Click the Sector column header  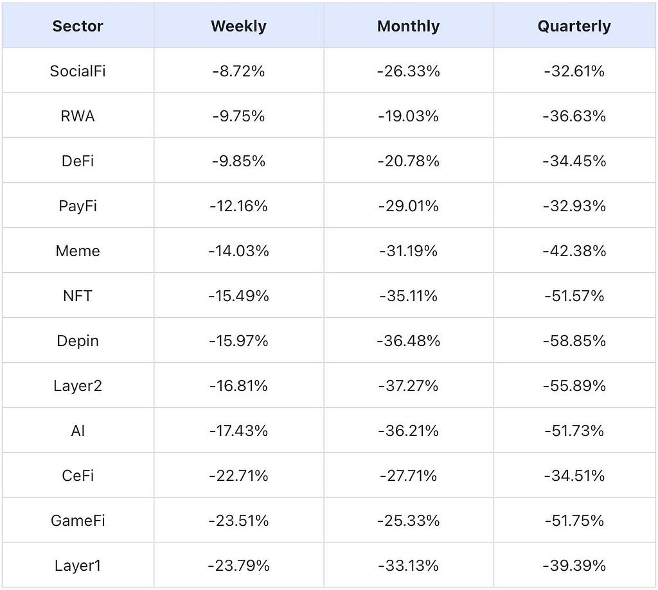coord(78,26)
